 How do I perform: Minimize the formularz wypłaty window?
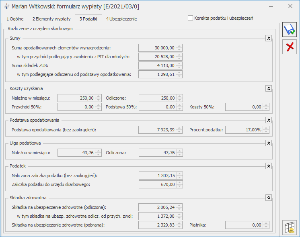271,6
